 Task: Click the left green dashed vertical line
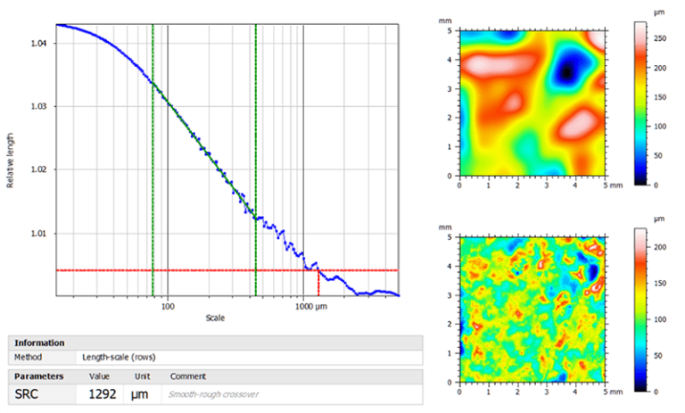coord(153,161)
